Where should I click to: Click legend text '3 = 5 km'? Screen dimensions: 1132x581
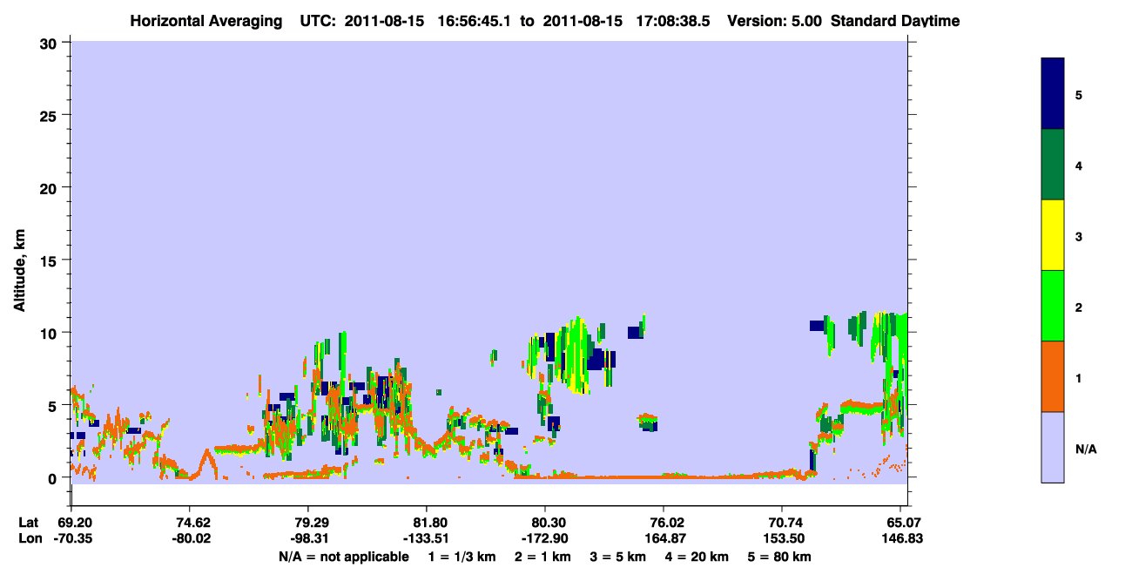point(617,557)
